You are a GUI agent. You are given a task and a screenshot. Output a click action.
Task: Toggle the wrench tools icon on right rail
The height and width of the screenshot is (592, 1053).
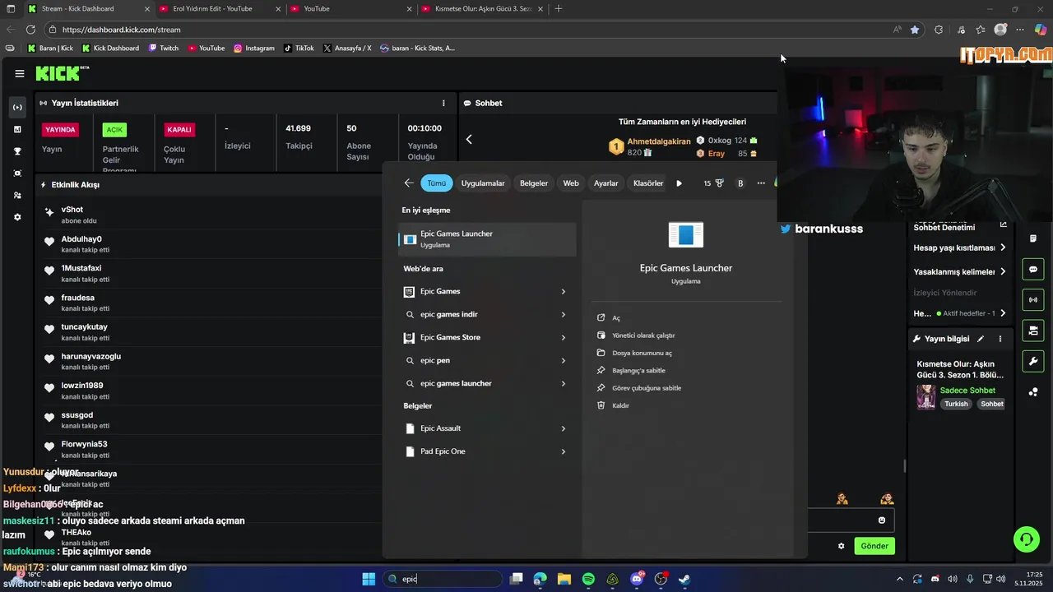pos(1033,361)
